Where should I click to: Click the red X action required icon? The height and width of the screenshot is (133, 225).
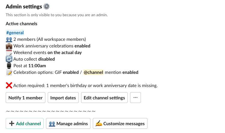tap(9, 86)
